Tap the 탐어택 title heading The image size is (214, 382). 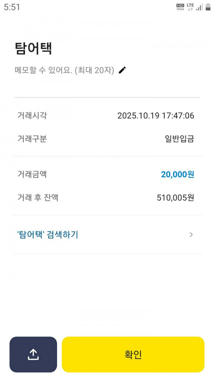click(x=34, y=49)
